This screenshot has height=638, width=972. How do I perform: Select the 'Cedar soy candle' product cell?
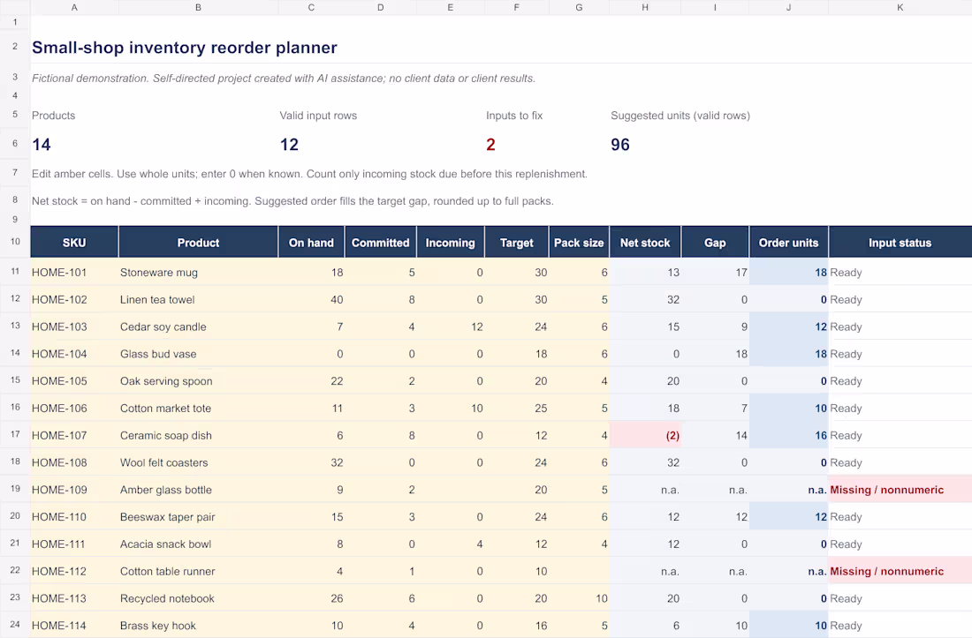click(198, 327)
